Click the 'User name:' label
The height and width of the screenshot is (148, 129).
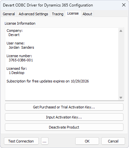16,43
